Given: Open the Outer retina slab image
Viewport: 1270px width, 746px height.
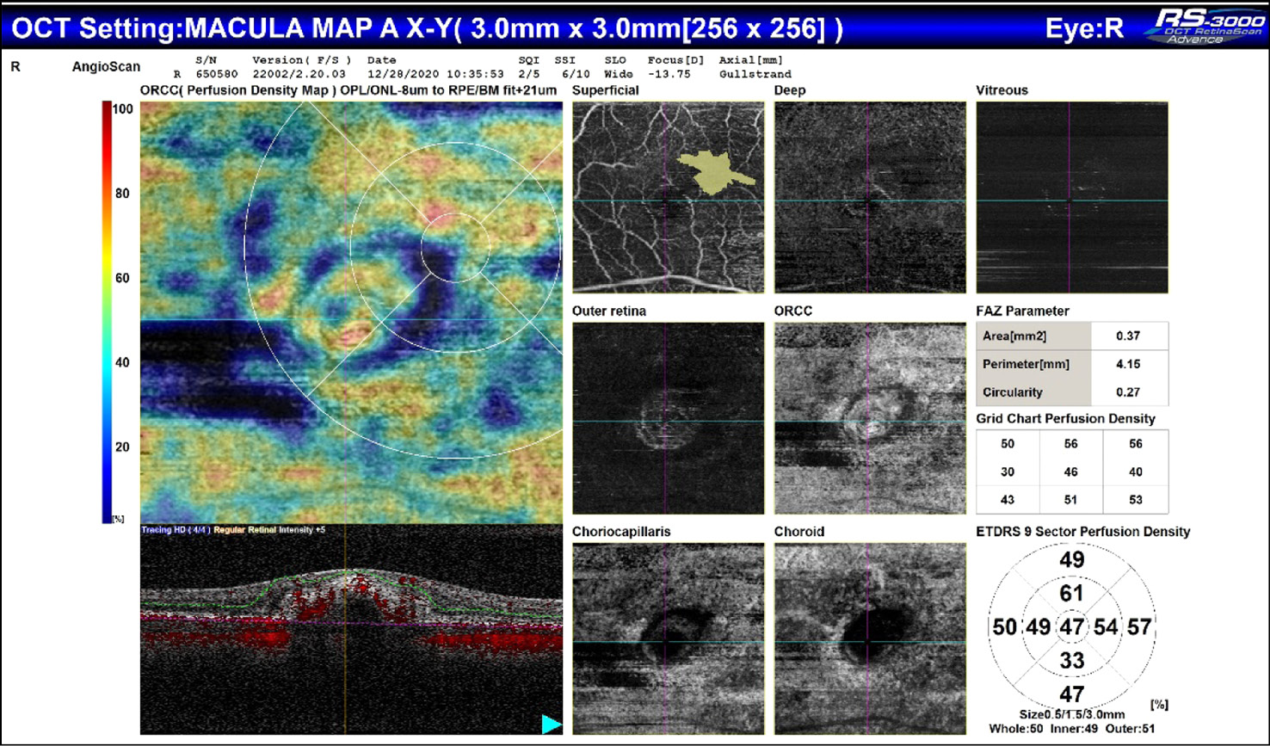Looking at the screenshot, I should point(668,418).
